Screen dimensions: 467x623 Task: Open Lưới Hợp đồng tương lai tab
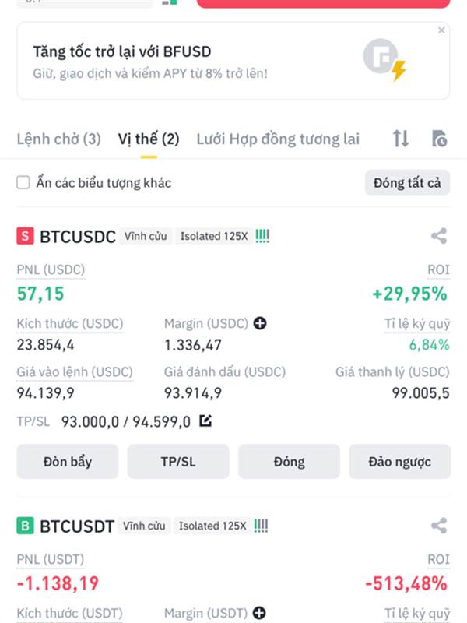pos(278,139)
